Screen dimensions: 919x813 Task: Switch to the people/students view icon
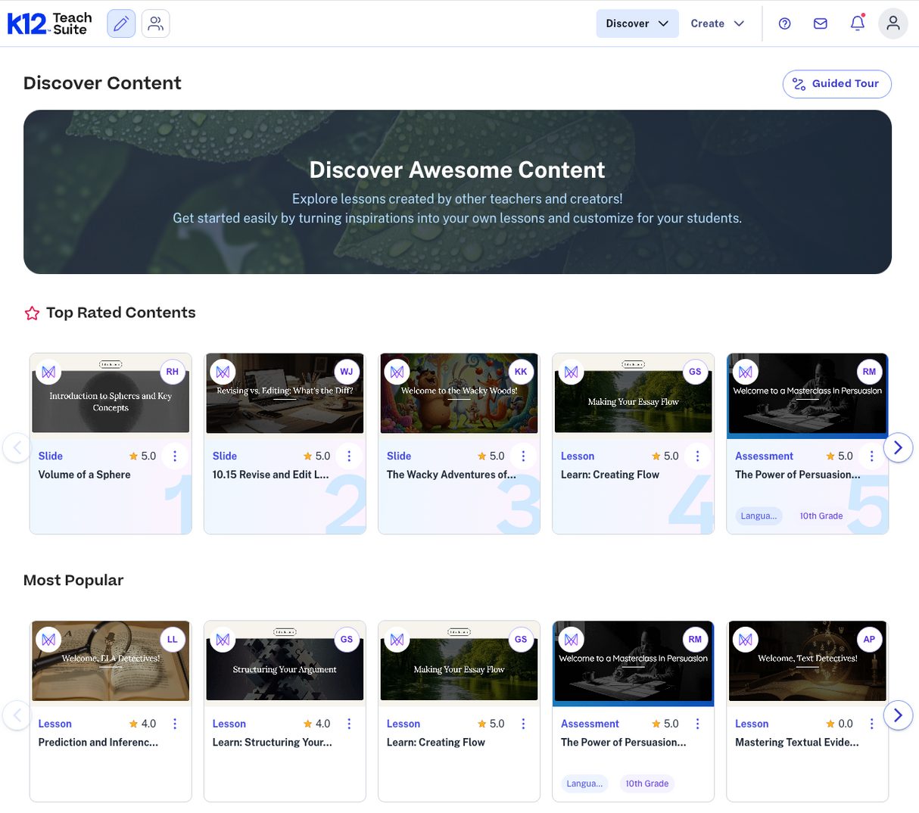coord(155,23)
